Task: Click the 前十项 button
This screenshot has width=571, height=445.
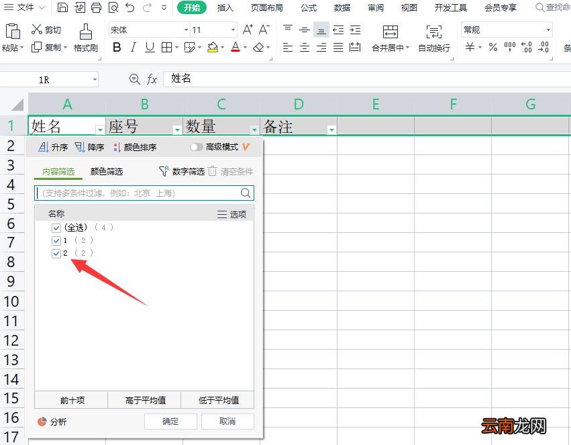Action: [72, 400]
